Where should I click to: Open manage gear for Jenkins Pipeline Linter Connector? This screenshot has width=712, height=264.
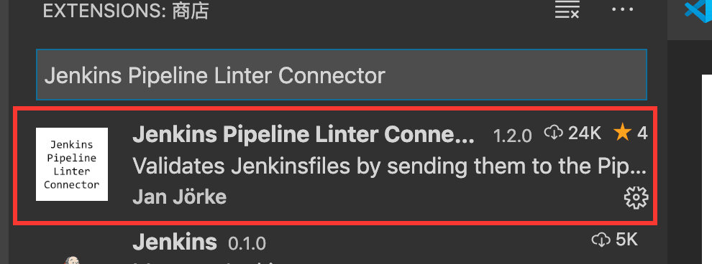click(636, 198)
